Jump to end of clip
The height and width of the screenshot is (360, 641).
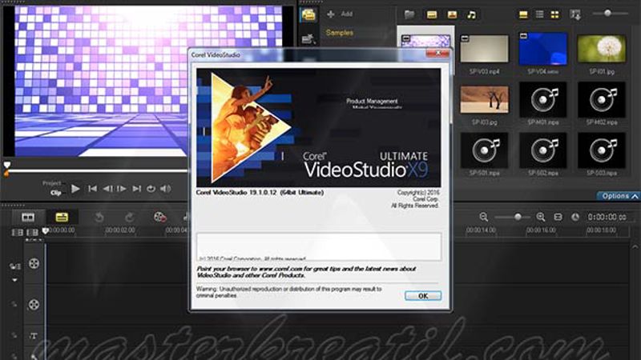tap(136, 189)
